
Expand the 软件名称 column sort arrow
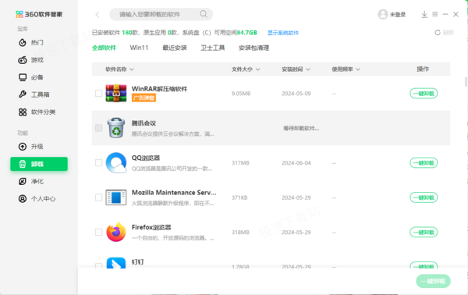132,69
